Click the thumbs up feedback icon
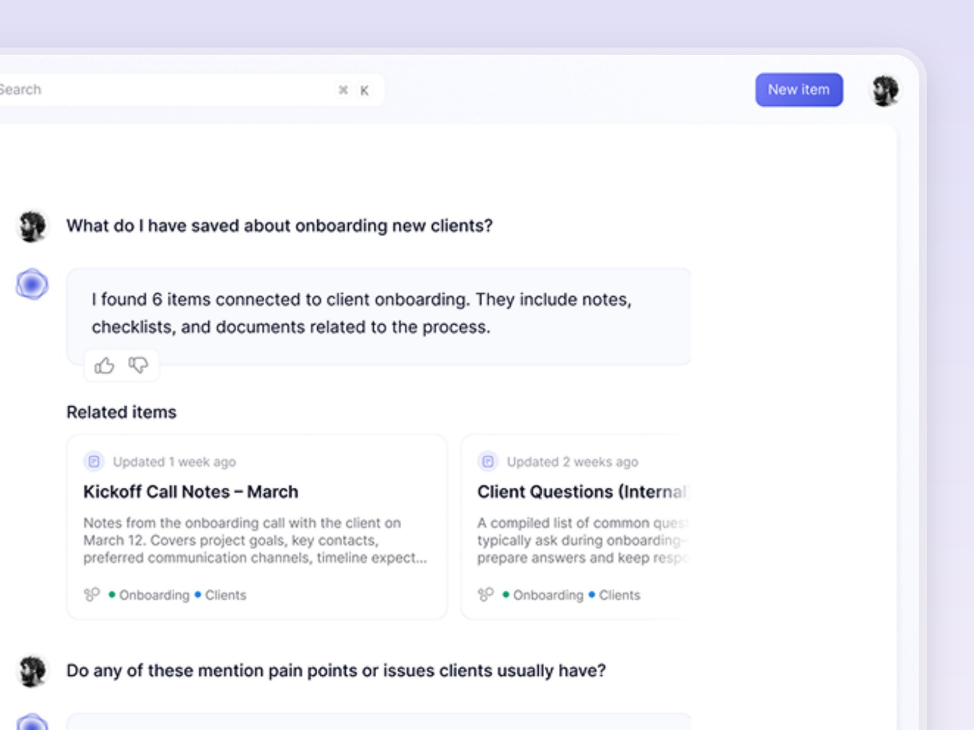 click(104, 365)
